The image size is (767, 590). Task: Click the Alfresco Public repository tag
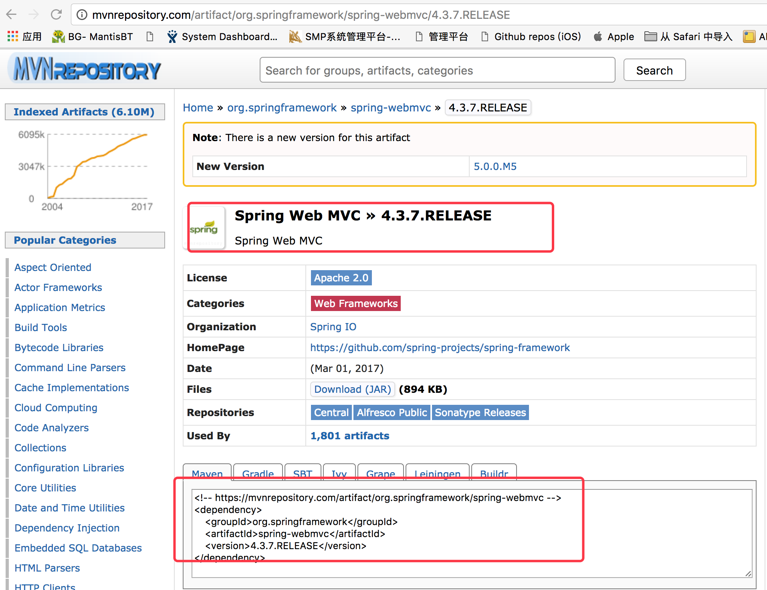pyautogui.click(x=392, y=412)
